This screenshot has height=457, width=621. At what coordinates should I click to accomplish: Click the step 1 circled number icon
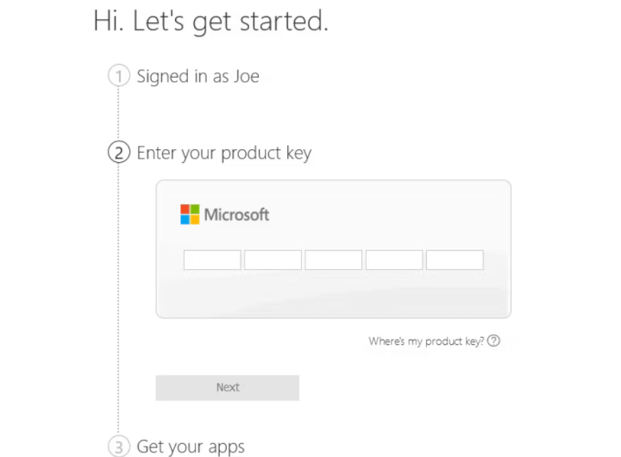[x=118, y=76]
